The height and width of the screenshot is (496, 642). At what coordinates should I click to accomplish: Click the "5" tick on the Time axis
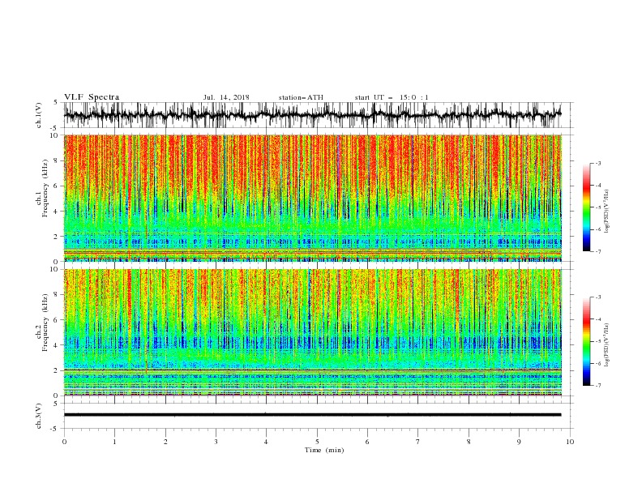tap(317, 442)
